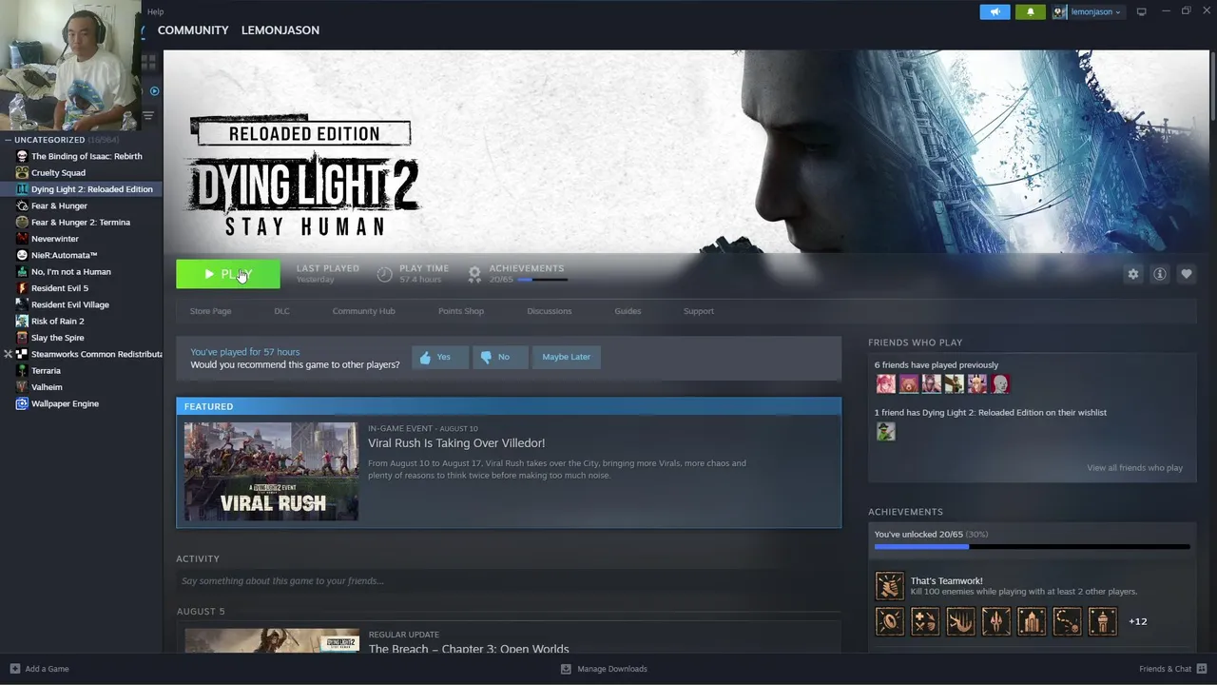1217x685 pixels.
Task: Click the pink-haired friend avatar
Action: pyautogui.click(x=885, y=383)
